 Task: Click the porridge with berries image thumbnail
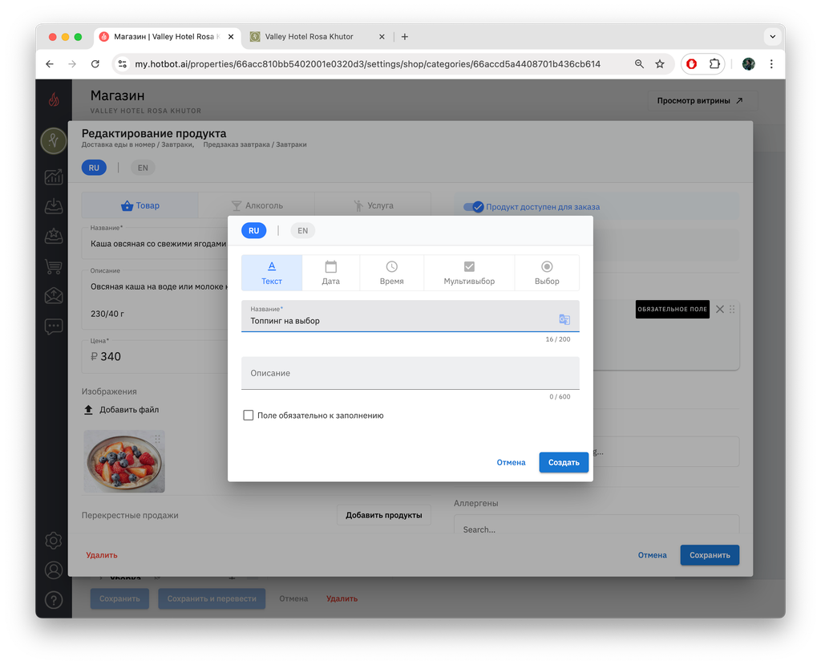coord(124,461)
